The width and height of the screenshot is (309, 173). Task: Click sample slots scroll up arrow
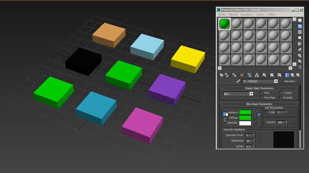(x=295, y=19)
